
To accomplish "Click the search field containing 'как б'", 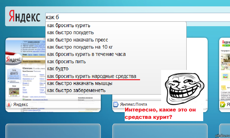I will point(137,17).
